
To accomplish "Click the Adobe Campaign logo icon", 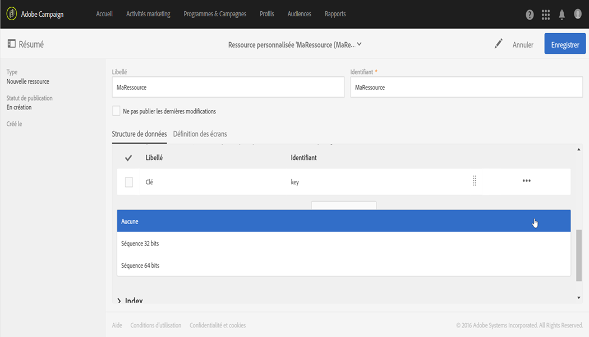I will [x=11, y=14].
